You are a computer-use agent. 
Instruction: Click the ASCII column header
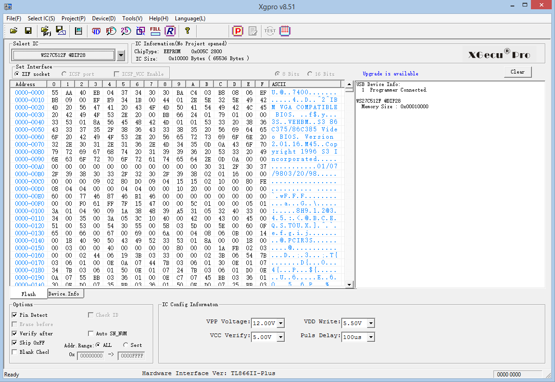pos(306,84)
